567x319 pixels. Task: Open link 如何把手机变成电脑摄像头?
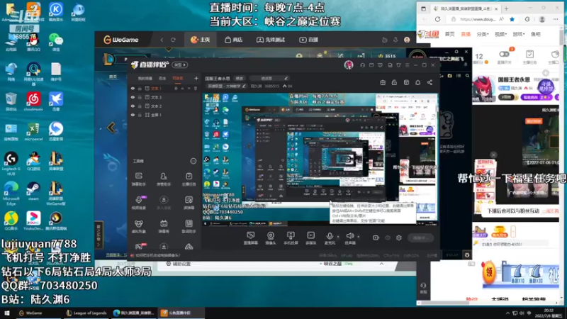(x=158, y=255)
